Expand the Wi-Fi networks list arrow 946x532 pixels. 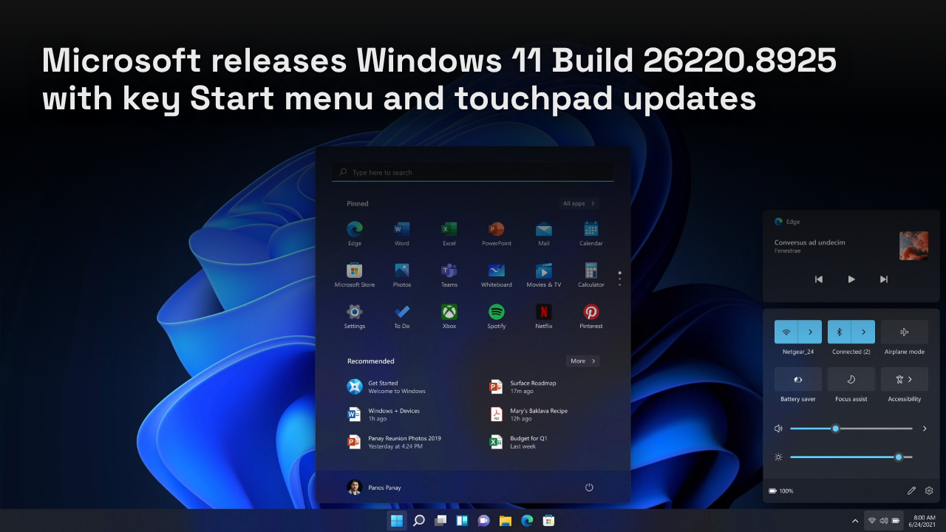click(810, 332)
